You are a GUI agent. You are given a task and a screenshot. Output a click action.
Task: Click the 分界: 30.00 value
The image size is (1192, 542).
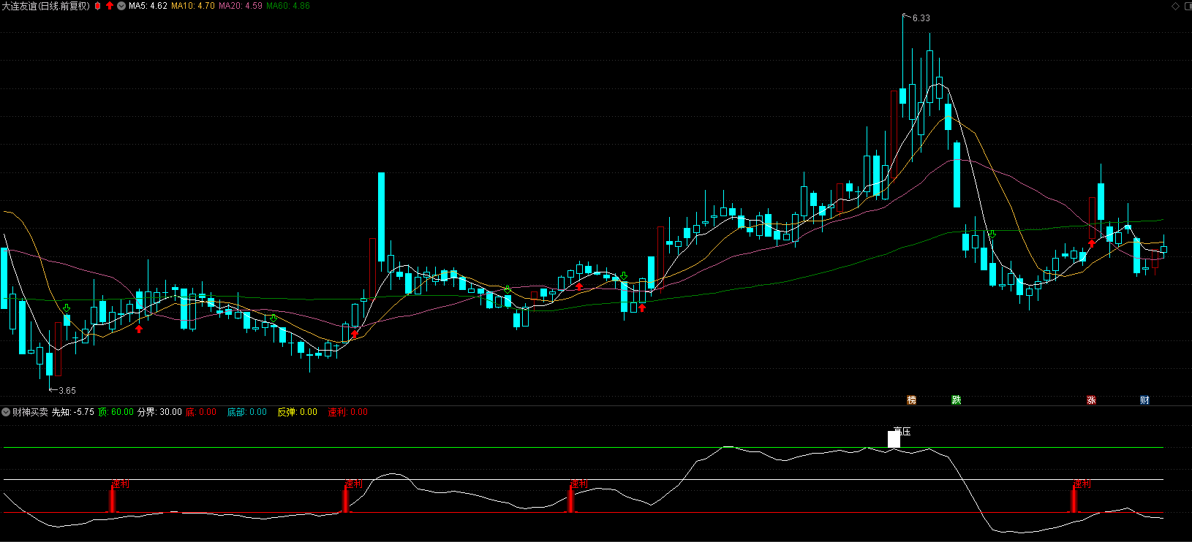(x=159, y=412)
